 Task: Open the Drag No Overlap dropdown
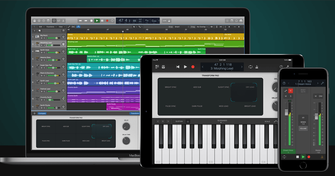pos(202,27)
